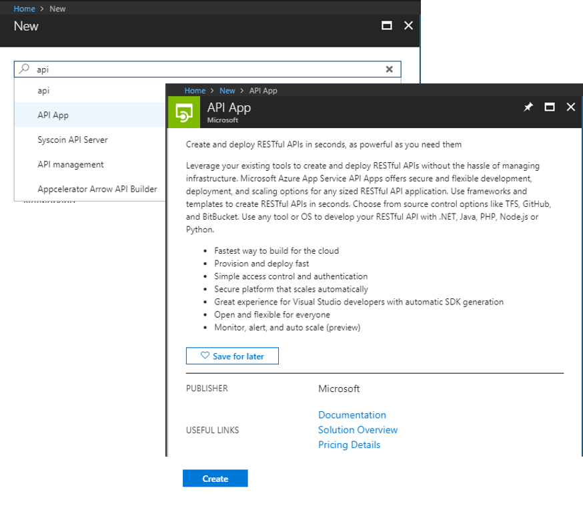Image resolution: width=583 pixels, height=510 pixels.
Task: Click Home in the API App breadcrumb
Action: point(195,90)
